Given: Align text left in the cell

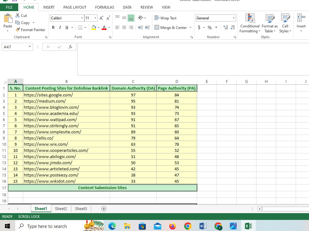Looking at the screenshot, I should (x=117, y=27).
